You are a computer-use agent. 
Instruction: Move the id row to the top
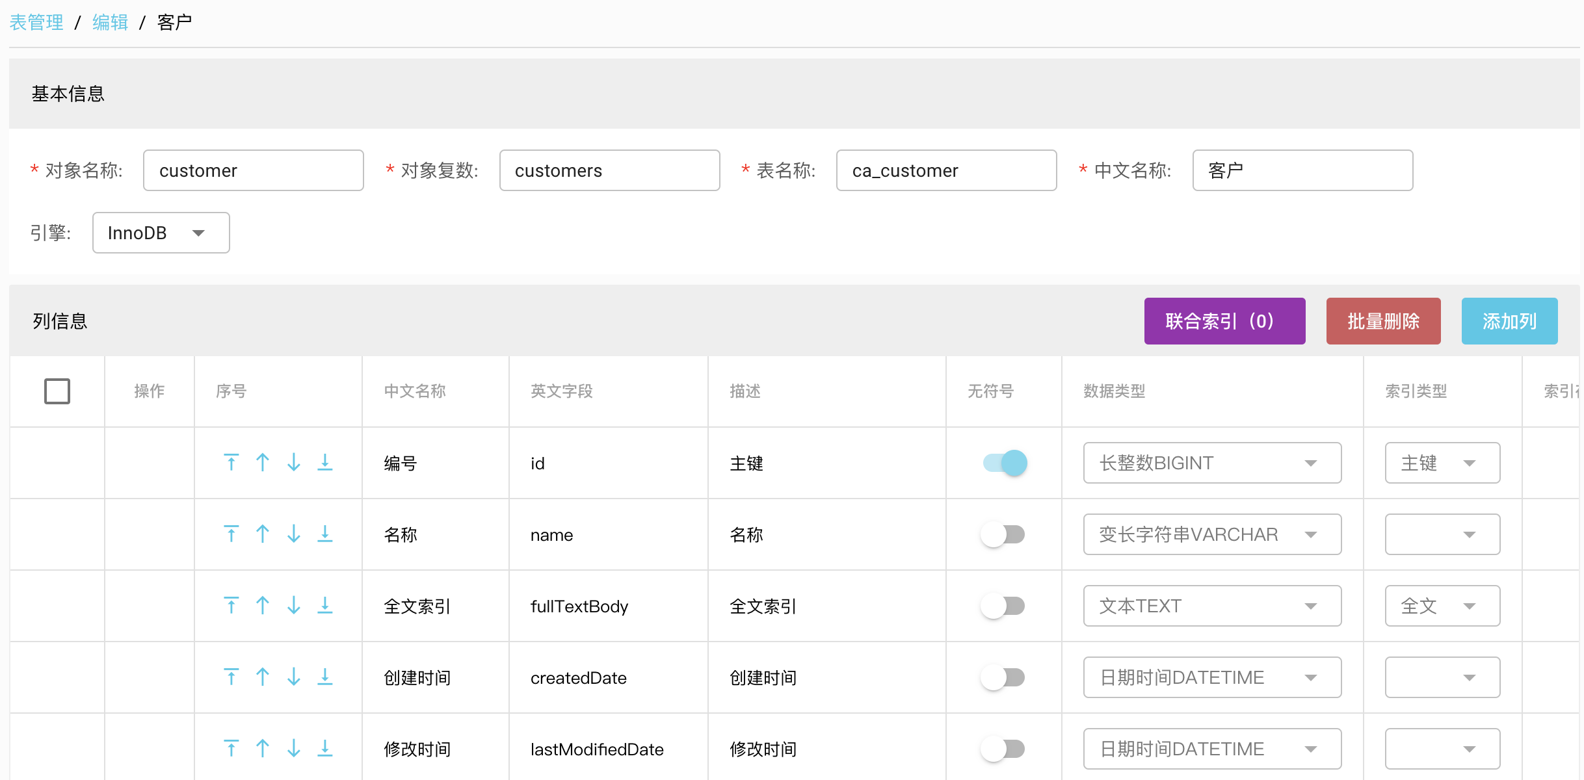point(231,463)
